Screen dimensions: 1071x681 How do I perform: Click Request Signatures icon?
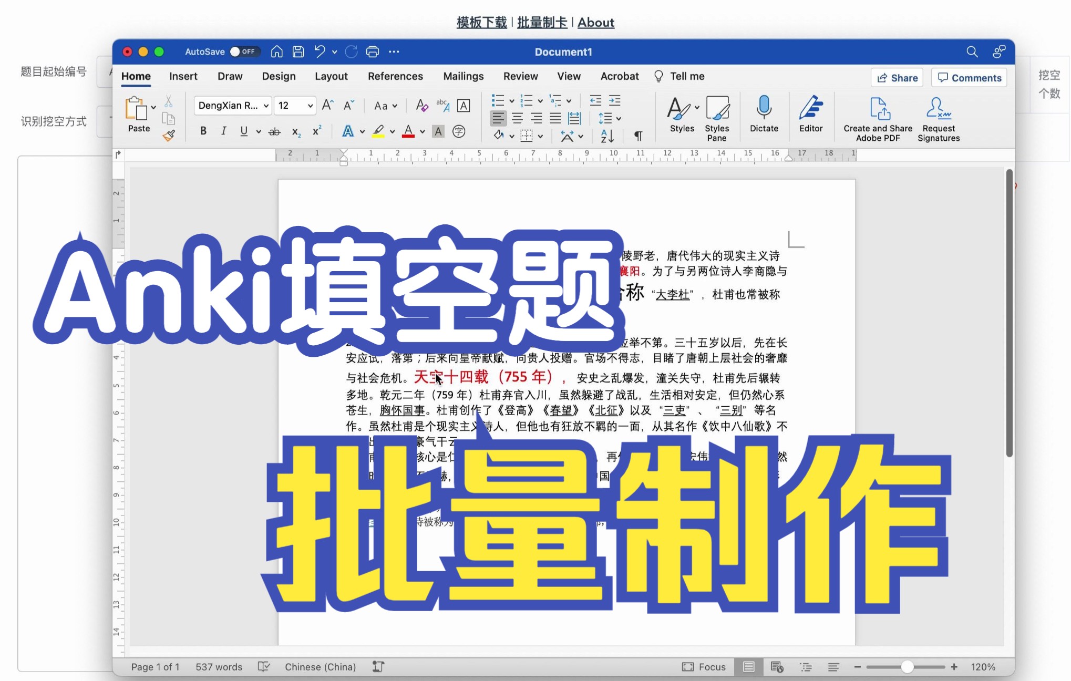click(939, 119)
